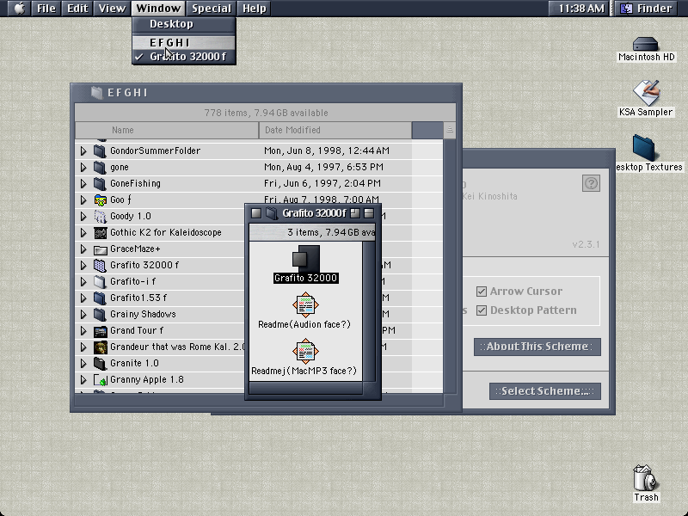Open the Help menu

point(254,9)
